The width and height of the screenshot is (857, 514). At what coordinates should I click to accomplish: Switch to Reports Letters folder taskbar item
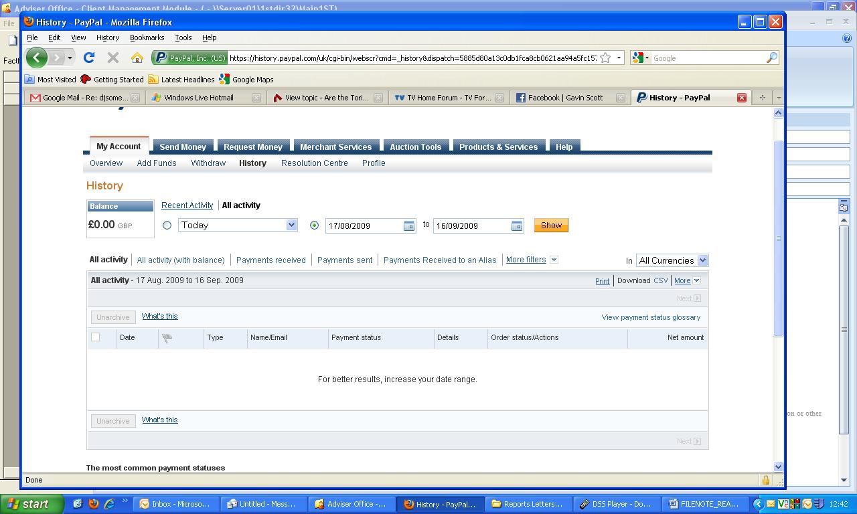[x=528, y=504]
